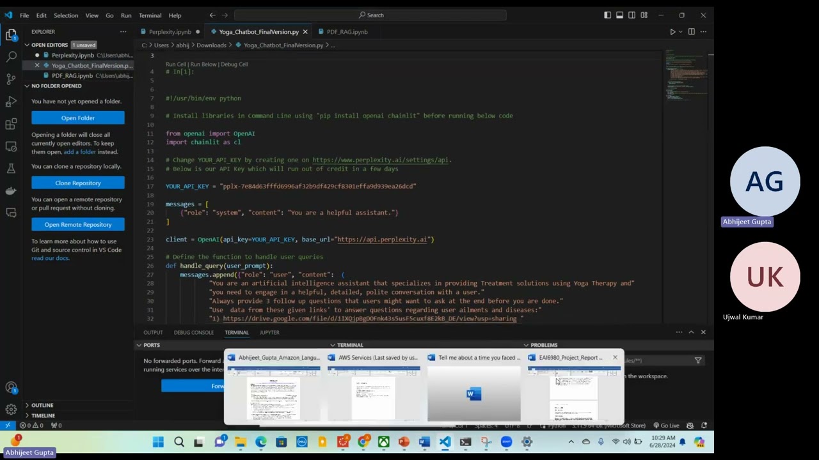Image resolution: width=819 pixels, height=460 pixels.
Task: Close the Yoga_Chatbot_FinalVersion.py tab
Action: (x=305, y=31)
